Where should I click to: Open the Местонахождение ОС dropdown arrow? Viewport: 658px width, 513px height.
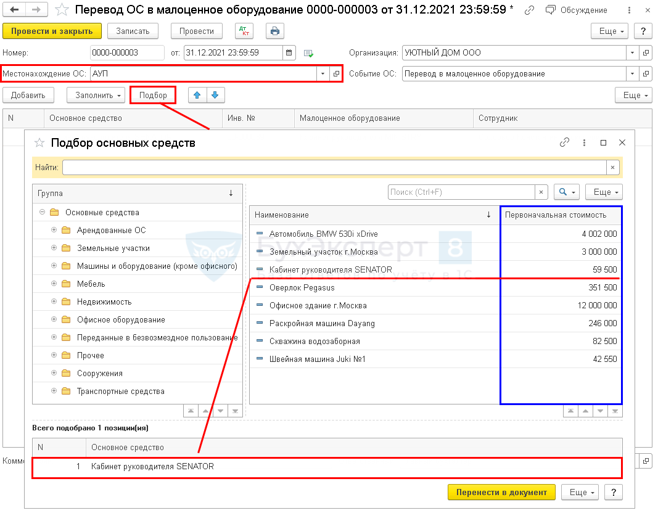323,74
